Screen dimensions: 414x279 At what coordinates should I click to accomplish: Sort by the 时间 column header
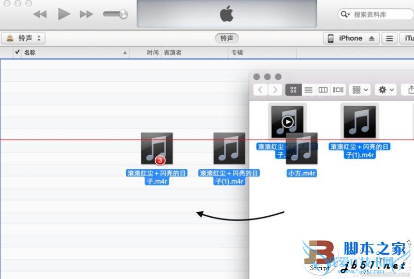145,53
